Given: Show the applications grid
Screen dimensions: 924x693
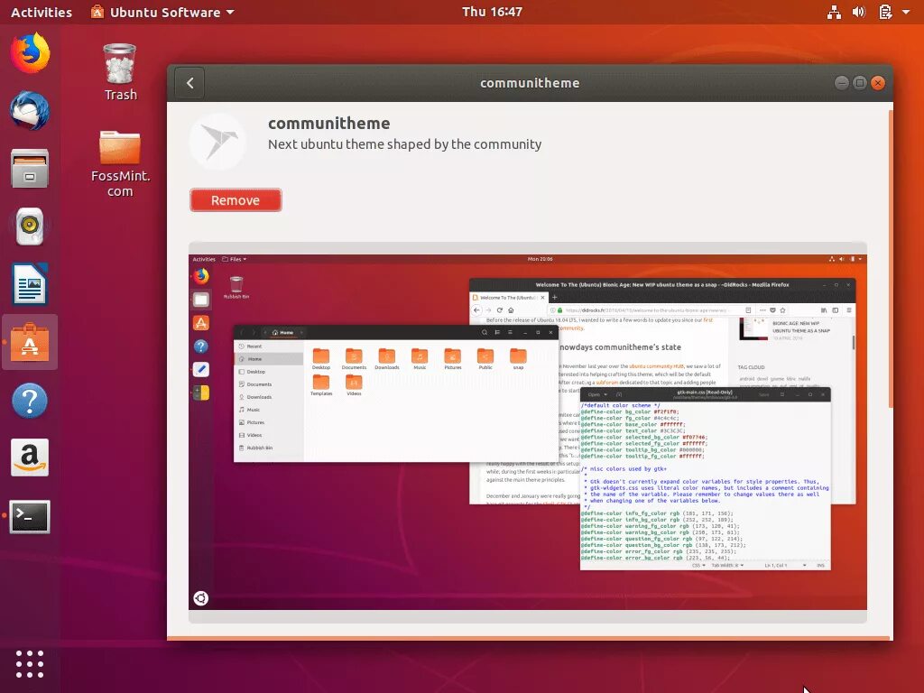Looking at the screenshot, I should pyautogui.click(x=30, y=664).
